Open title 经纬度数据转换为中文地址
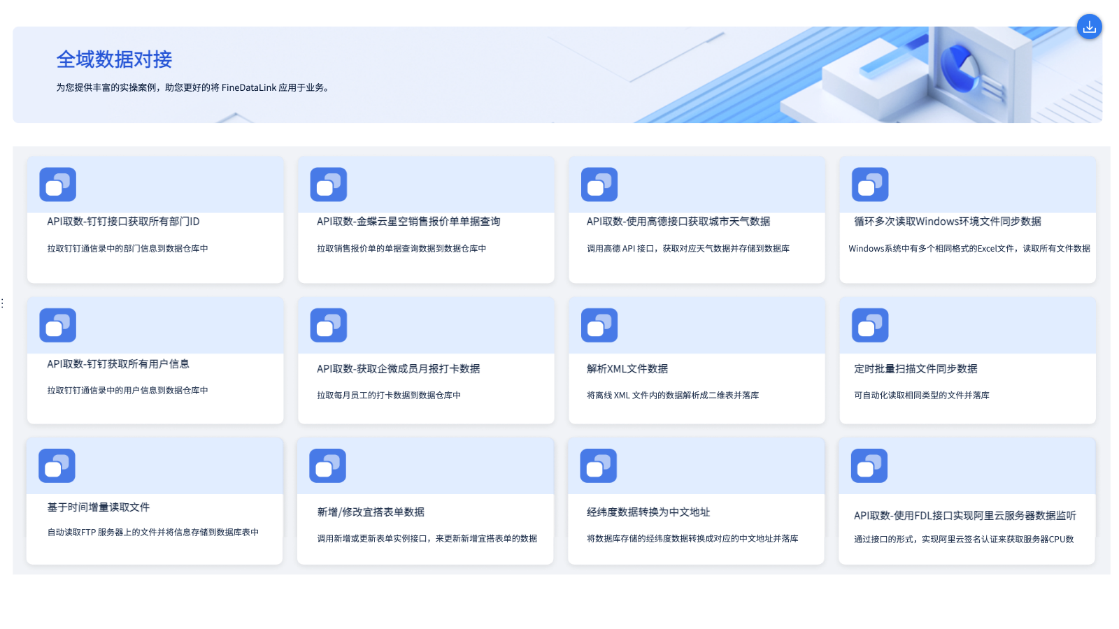Image resolution: width=1119 pixels, height=629 pixels. click(648, 512)
